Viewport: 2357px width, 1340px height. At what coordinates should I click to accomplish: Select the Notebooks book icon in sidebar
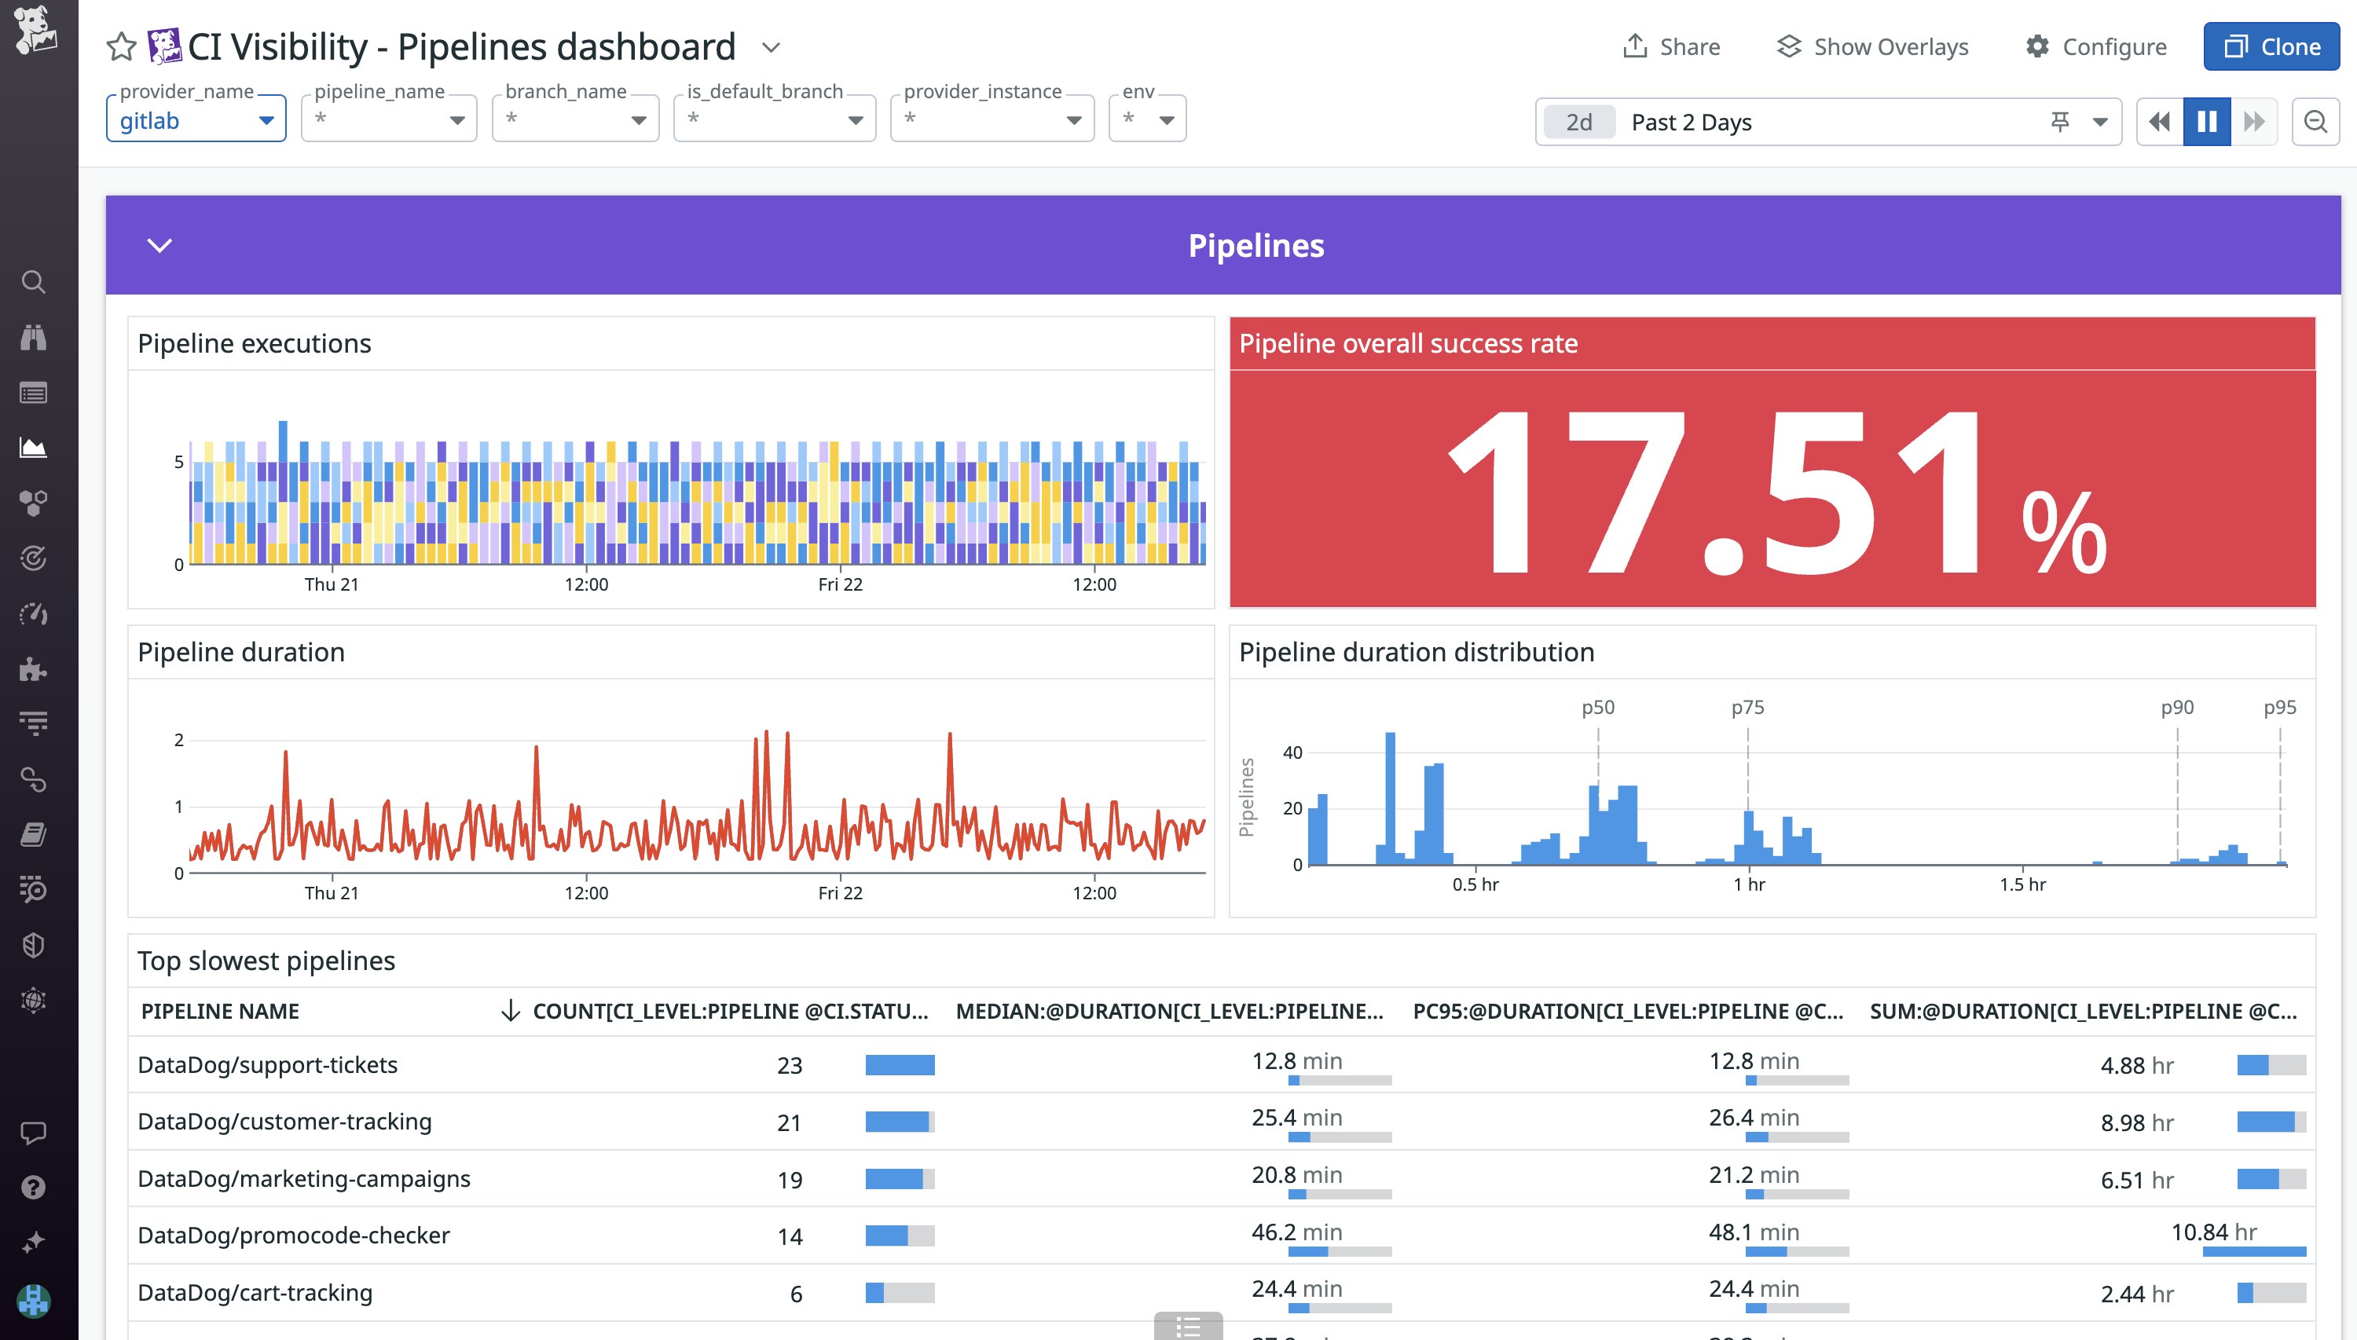point(34,834)
